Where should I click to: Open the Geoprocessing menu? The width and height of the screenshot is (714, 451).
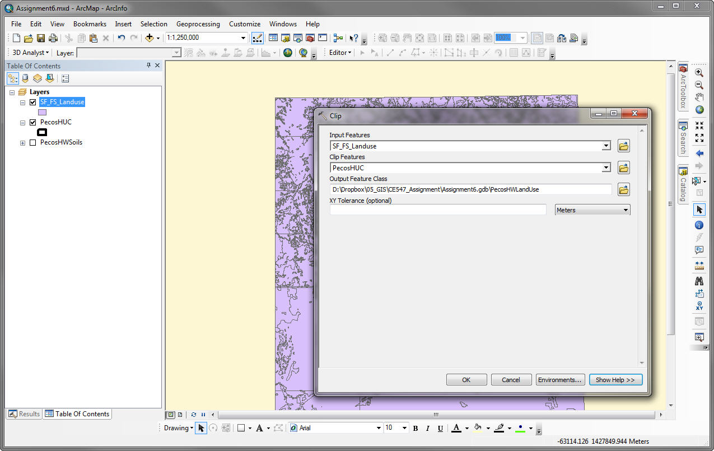click(x=198, y=24)
